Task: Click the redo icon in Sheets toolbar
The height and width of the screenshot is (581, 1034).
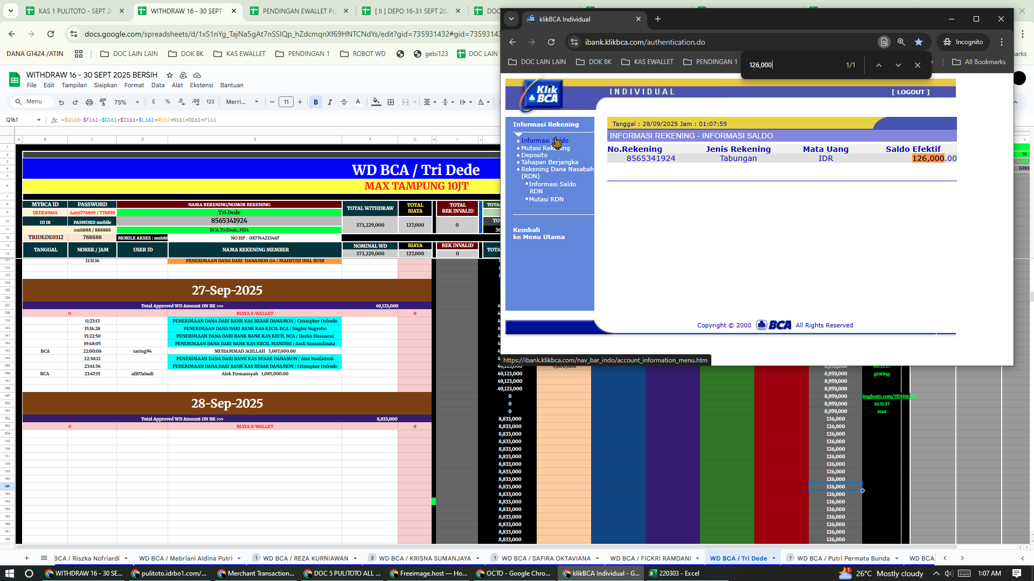Action: pyautogui.click(x=75, y=102)
